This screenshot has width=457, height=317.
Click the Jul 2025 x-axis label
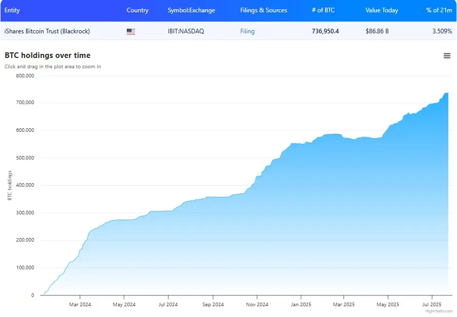pyautogui.click(x=432, y=305)
